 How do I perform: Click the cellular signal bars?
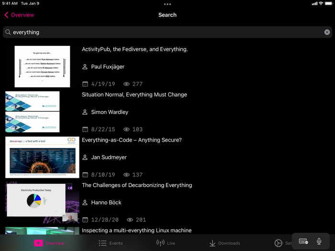point(314,4)
